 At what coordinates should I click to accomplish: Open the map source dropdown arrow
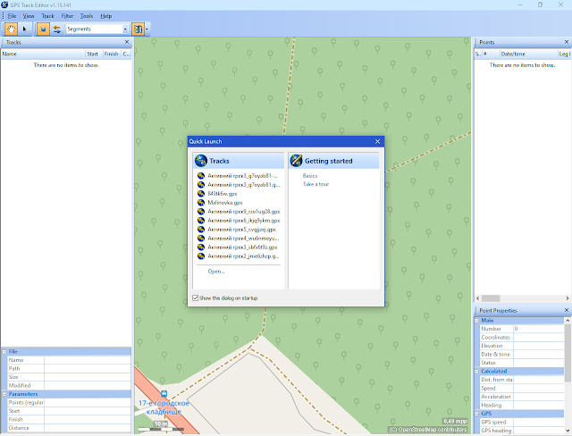147,29
